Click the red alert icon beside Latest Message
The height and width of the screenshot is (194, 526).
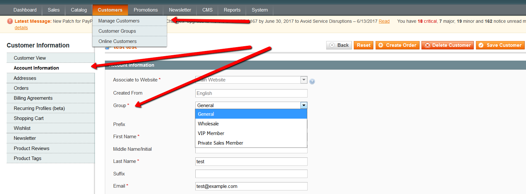10,21
